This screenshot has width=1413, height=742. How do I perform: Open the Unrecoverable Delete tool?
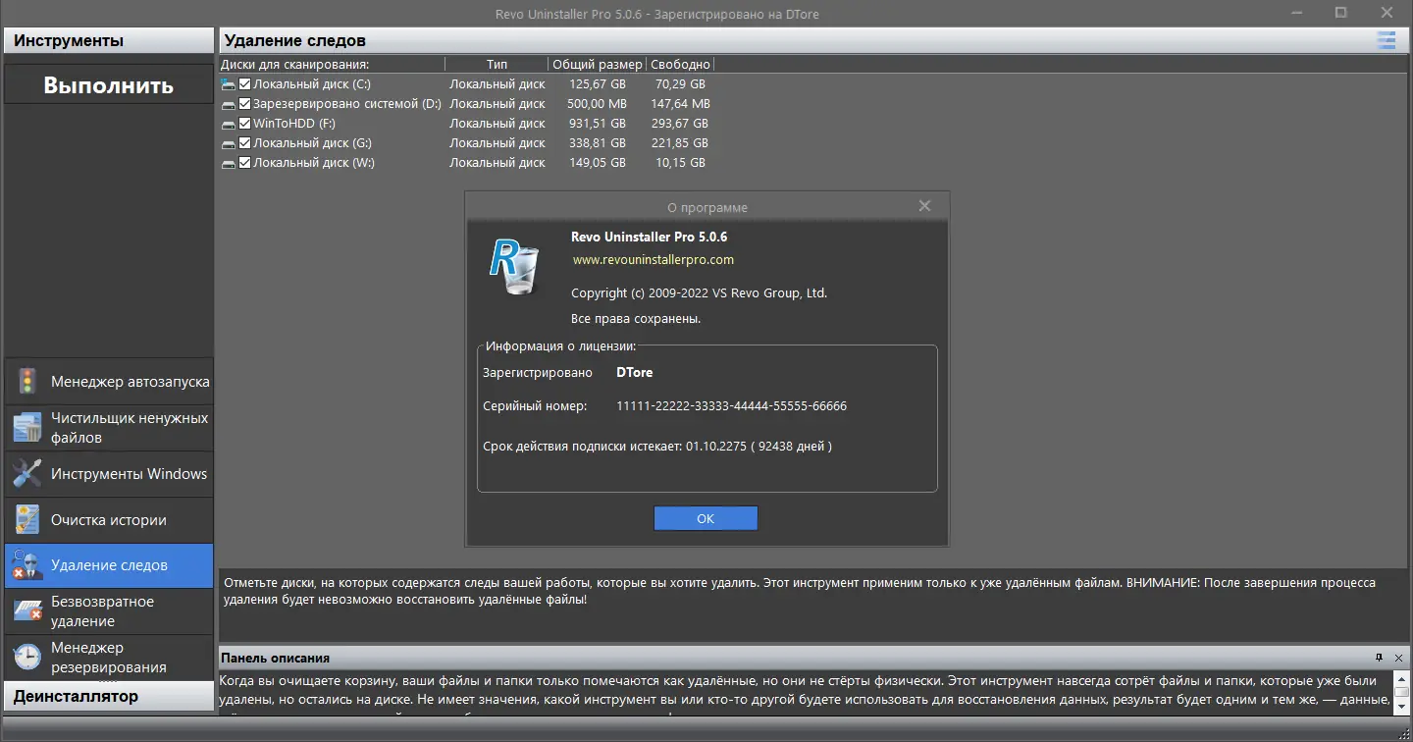click(x=108, y=610)
